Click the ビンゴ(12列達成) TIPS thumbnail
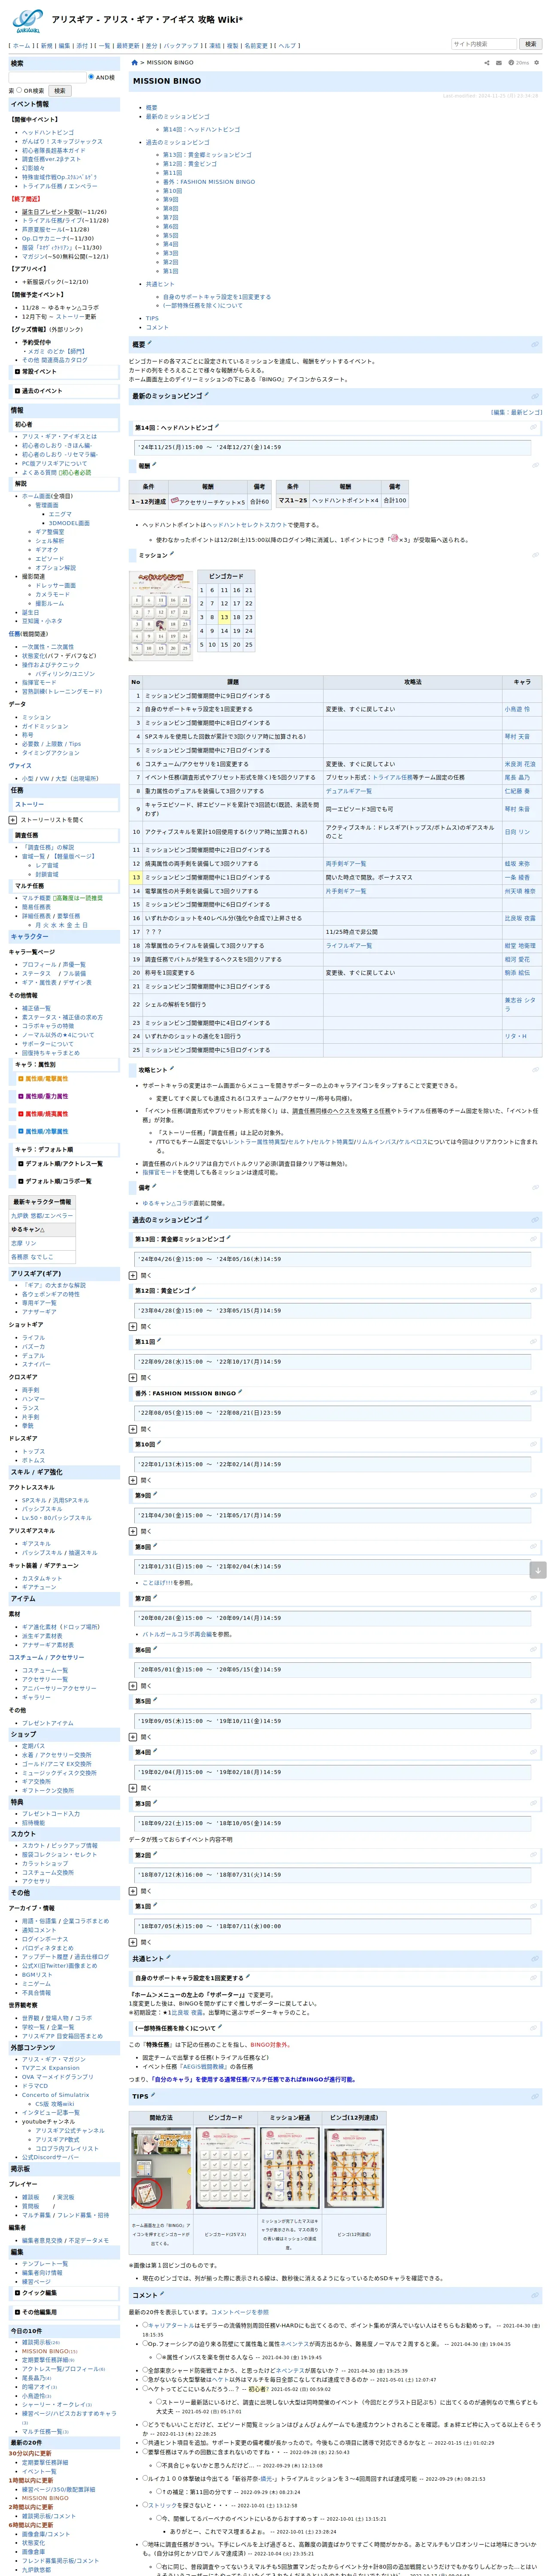The image size is (551, 2576). (355, 2168)
